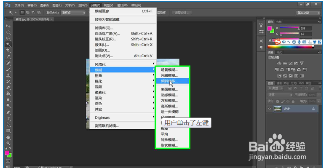Image resolution: width=324 pixels, height=168 pixels.
Task: Toggle the lock all padlock in the 锁定 row
Action: point(293,101)
